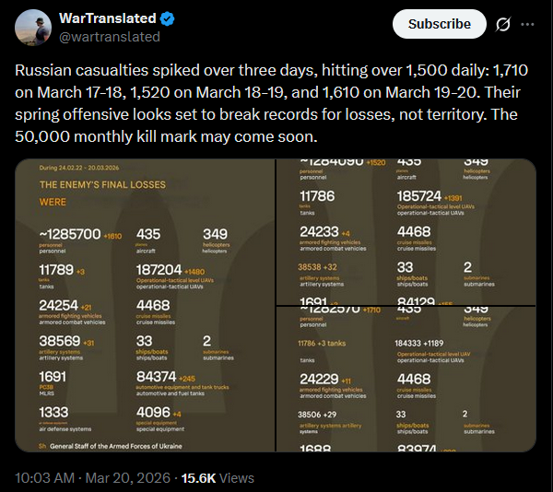Click the 187204 UAVs figure in image
553x492 pixels.
(159, 270)
